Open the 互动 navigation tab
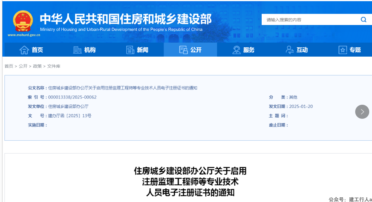 click(297, 50)
